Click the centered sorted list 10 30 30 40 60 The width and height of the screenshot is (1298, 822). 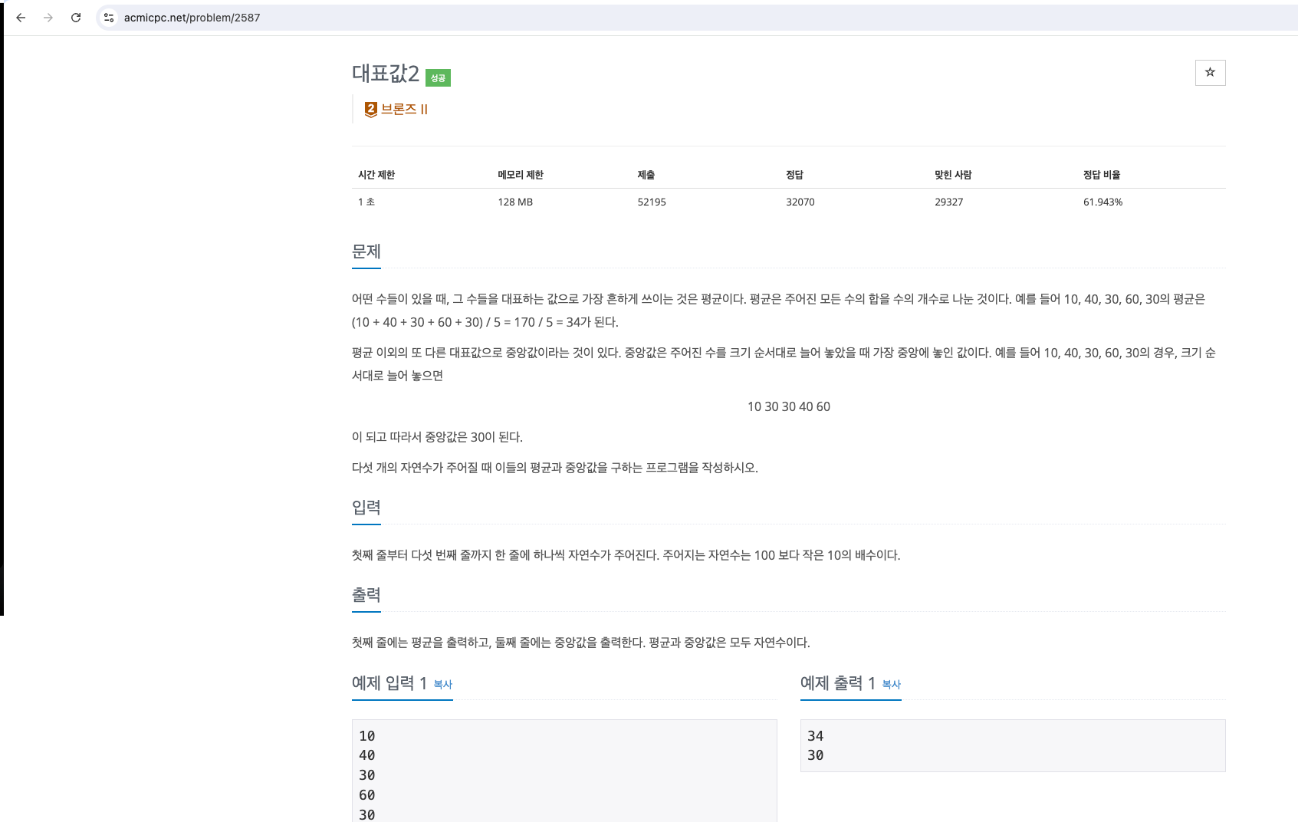coord(789,406)
